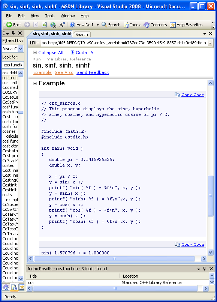Click the green Back arrow icon
217x302 pixels.
9,25
